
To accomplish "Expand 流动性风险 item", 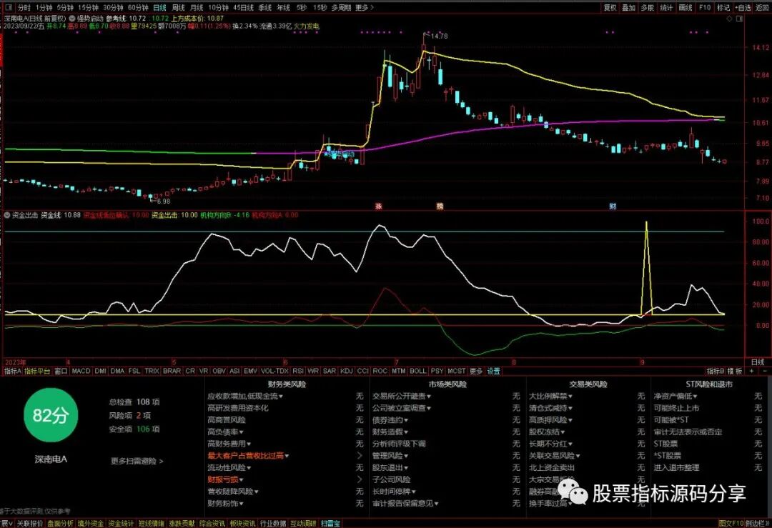I will click(x=229, y=467).
